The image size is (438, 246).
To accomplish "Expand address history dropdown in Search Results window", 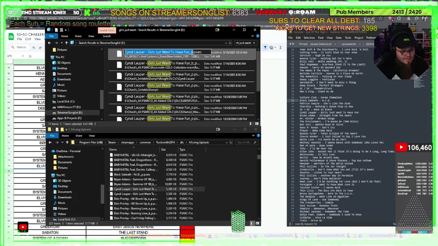I will (226, 43).
